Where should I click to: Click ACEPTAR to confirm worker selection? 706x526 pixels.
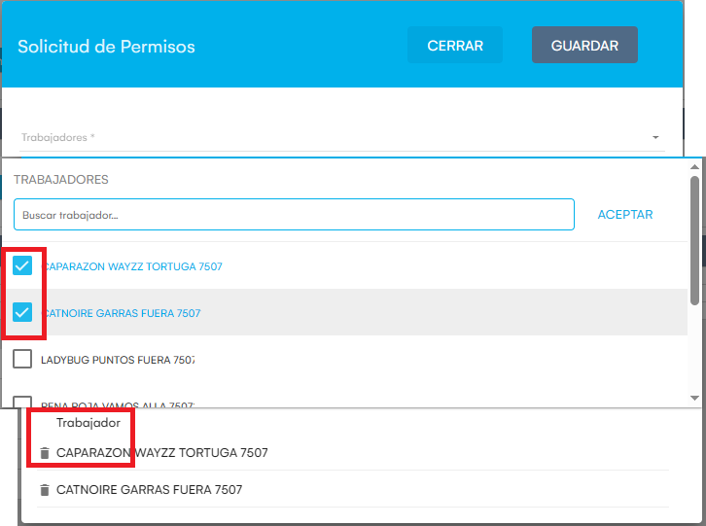(624, 215)
